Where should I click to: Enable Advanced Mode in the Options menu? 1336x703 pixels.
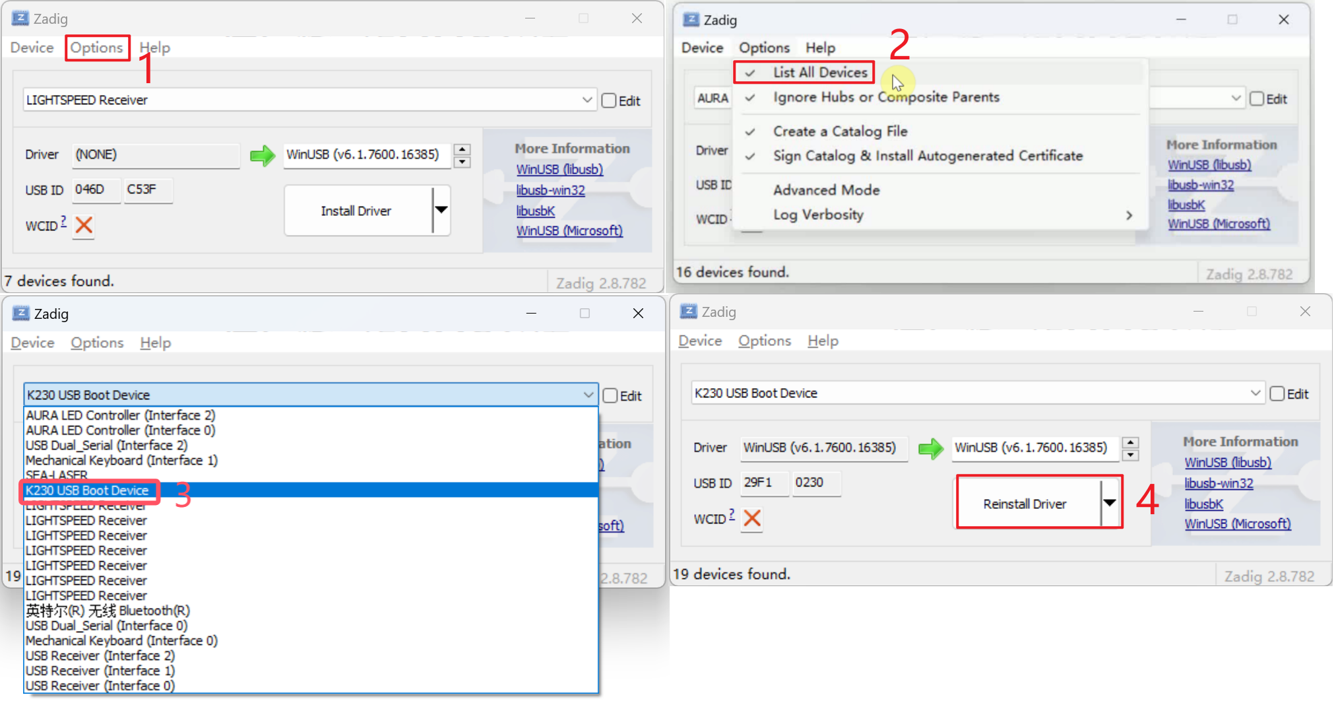[x=826, y=190]
